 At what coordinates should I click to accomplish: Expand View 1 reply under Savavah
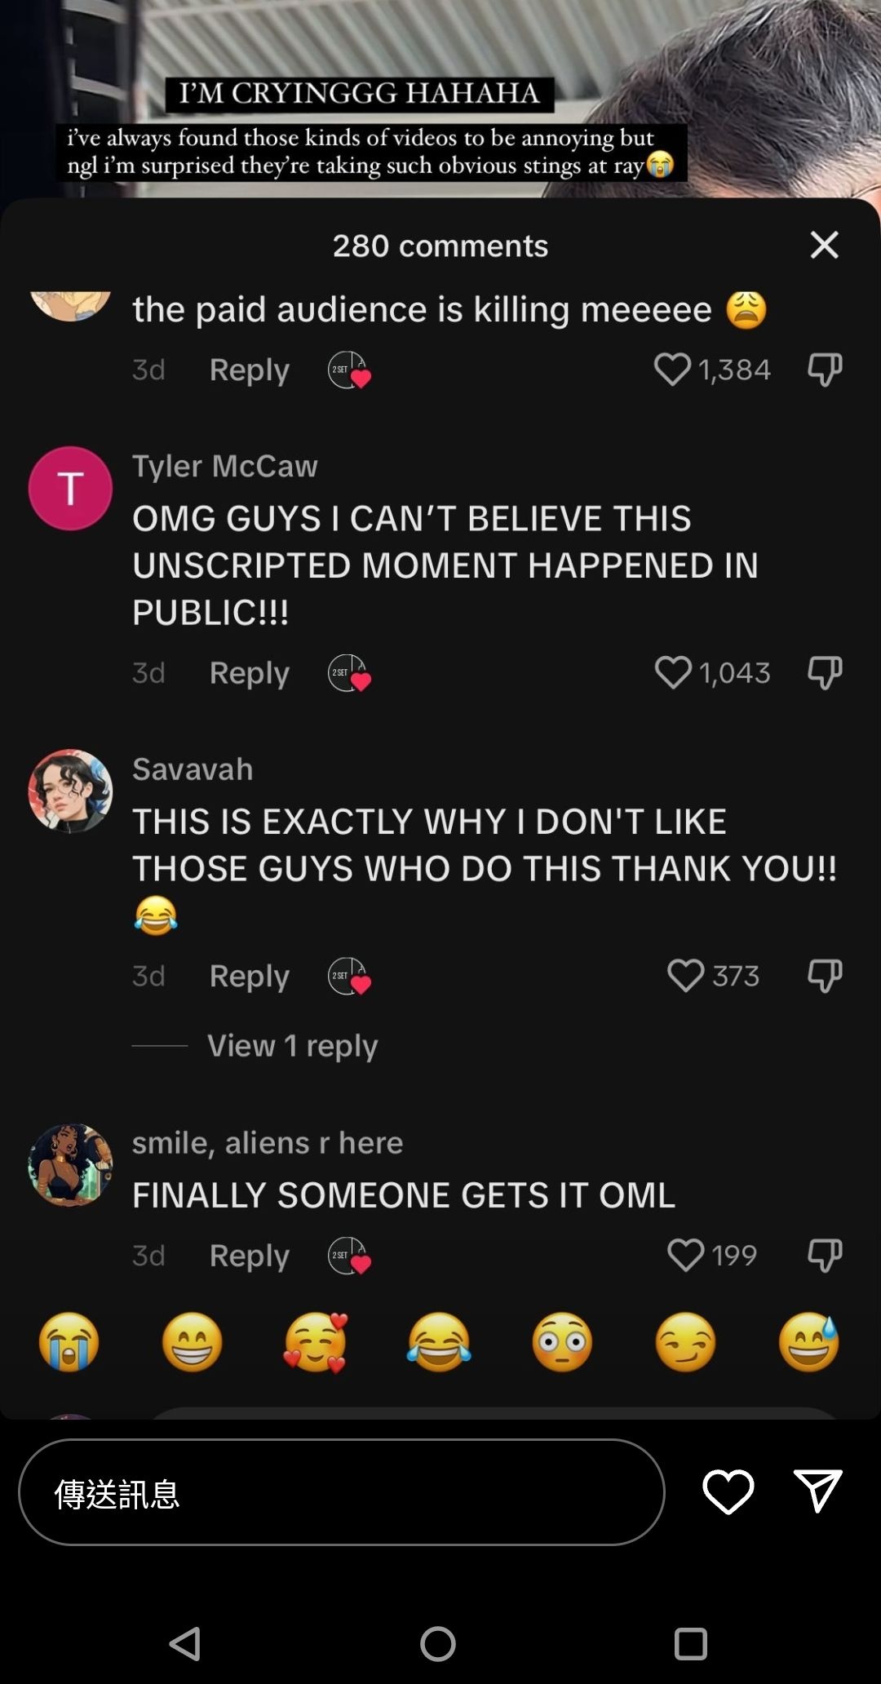coord(292,1046)
